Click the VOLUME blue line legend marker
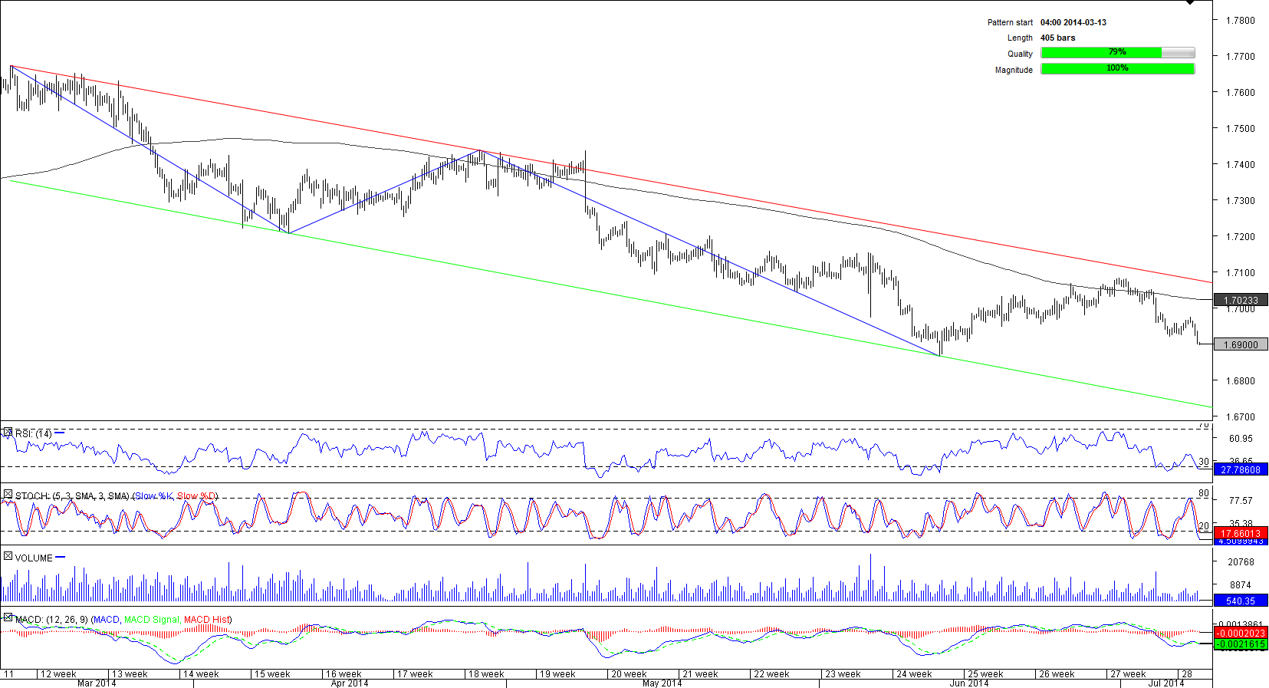The width and height of the screenshot is (1269, 688). 61,558
